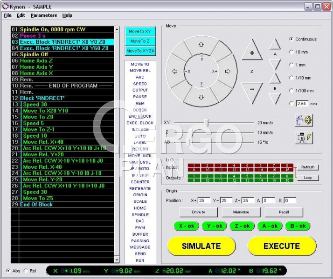Click the Kynon application title icon
This screenshot has width=333, height=279.
coord(5,7)
